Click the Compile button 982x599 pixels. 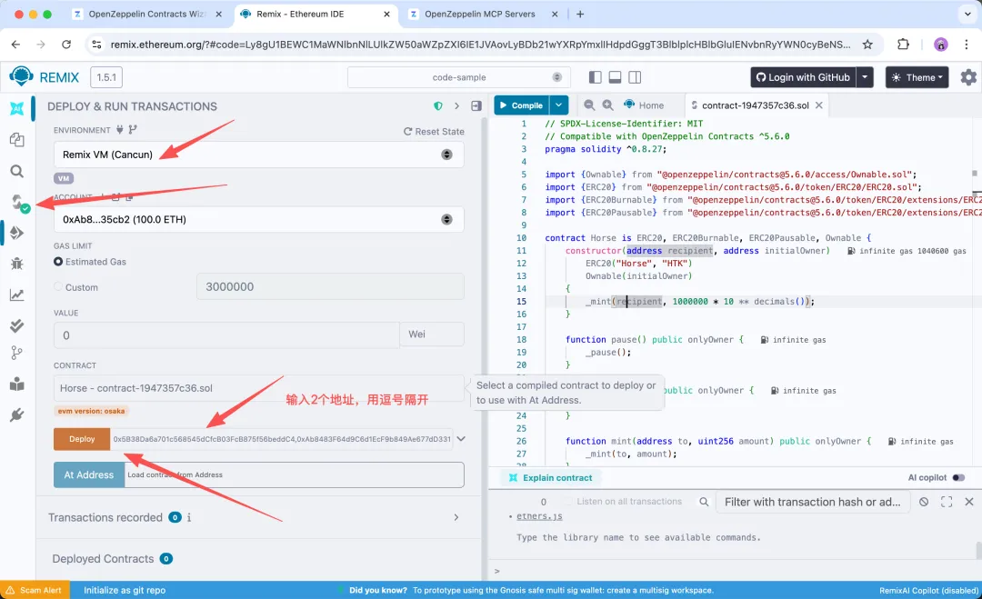(521, 105)
